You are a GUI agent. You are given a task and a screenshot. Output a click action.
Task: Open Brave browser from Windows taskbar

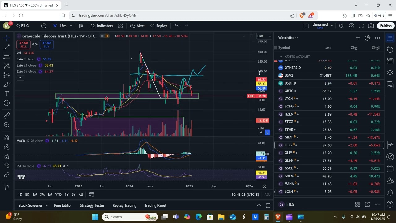pos(278,217)
